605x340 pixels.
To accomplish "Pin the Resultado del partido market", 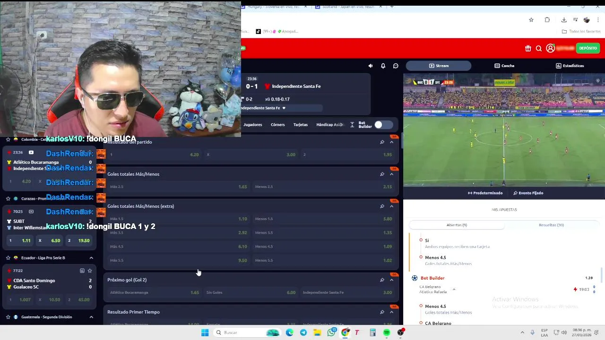I will click(382, 142).
